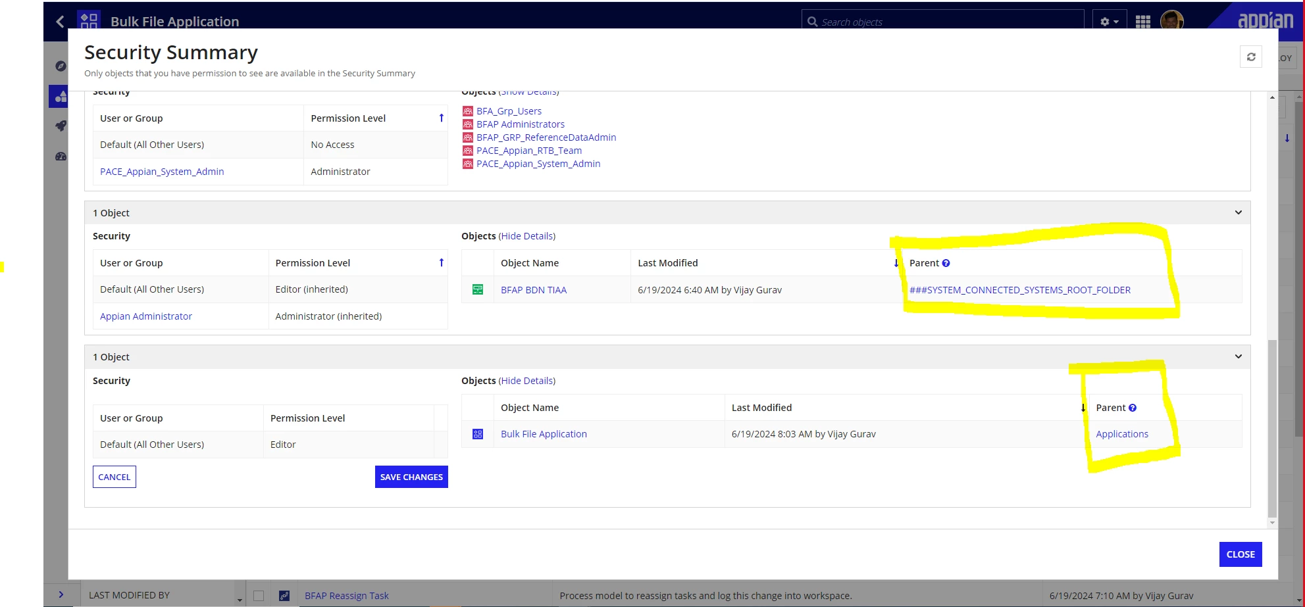Open the ###SYSTEM_CONNECTED_SYSTEMS_ROOT_FOLDER parent link

click(x=1020, y=290)
